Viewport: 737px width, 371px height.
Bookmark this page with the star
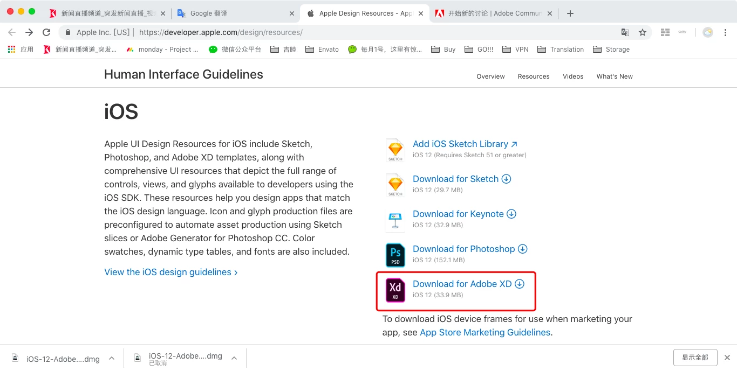pos(643,32)
